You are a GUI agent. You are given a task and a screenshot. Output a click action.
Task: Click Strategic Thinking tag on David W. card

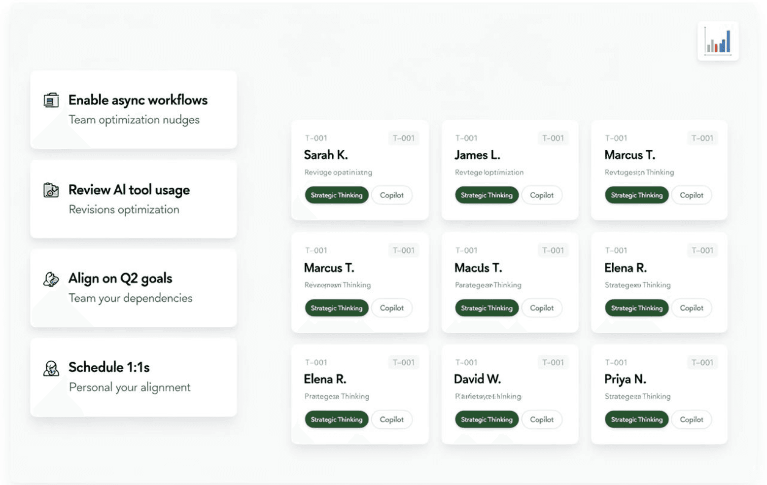click(x=487, y=419)
